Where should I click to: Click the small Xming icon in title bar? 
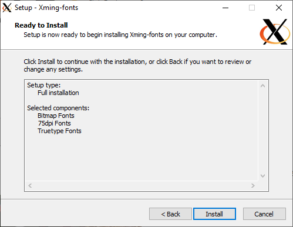coord(7,8)
